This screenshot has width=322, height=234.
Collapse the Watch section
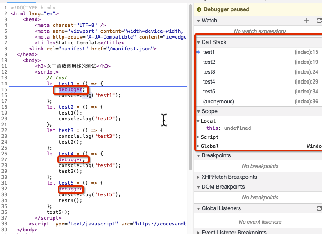[198, 21]
